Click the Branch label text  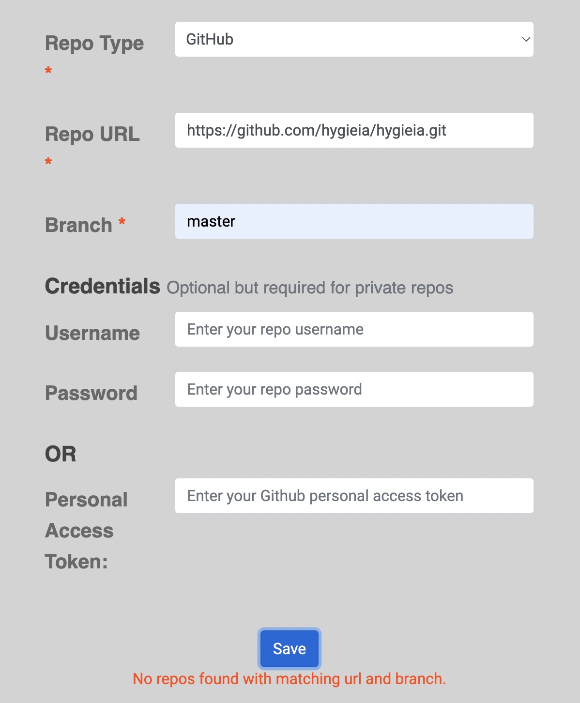(78, 225)
